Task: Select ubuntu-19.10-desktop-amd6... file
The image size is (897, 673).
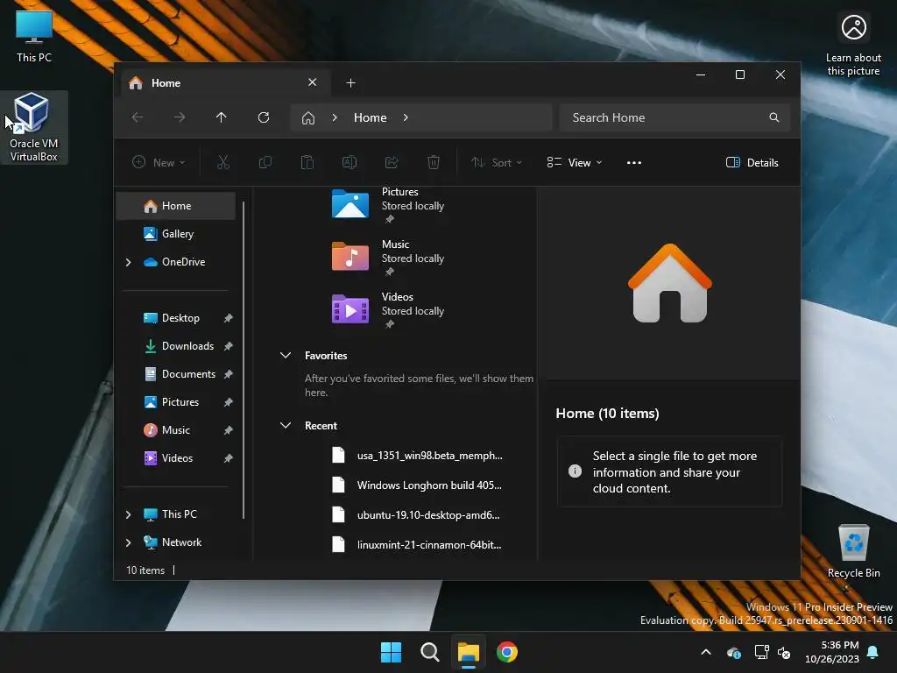Action: pyautogui.click(x=418, y=515)
